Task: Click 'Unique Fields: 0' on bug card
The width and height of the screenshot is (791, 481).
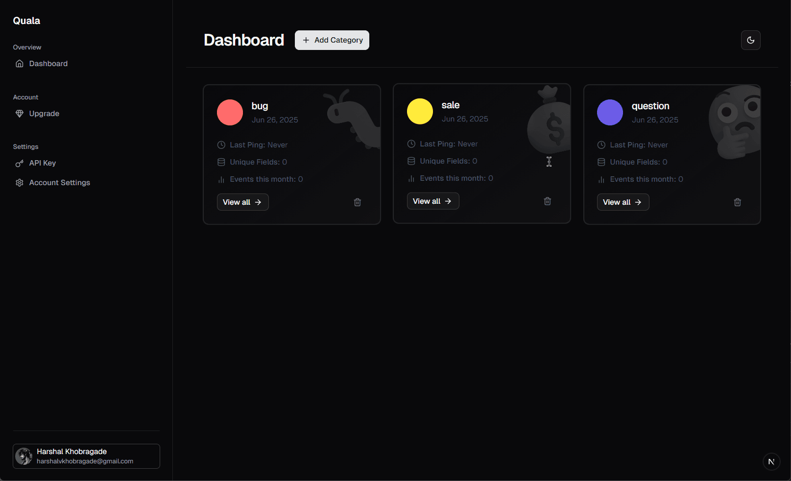Action: click(x=259, y=162)
